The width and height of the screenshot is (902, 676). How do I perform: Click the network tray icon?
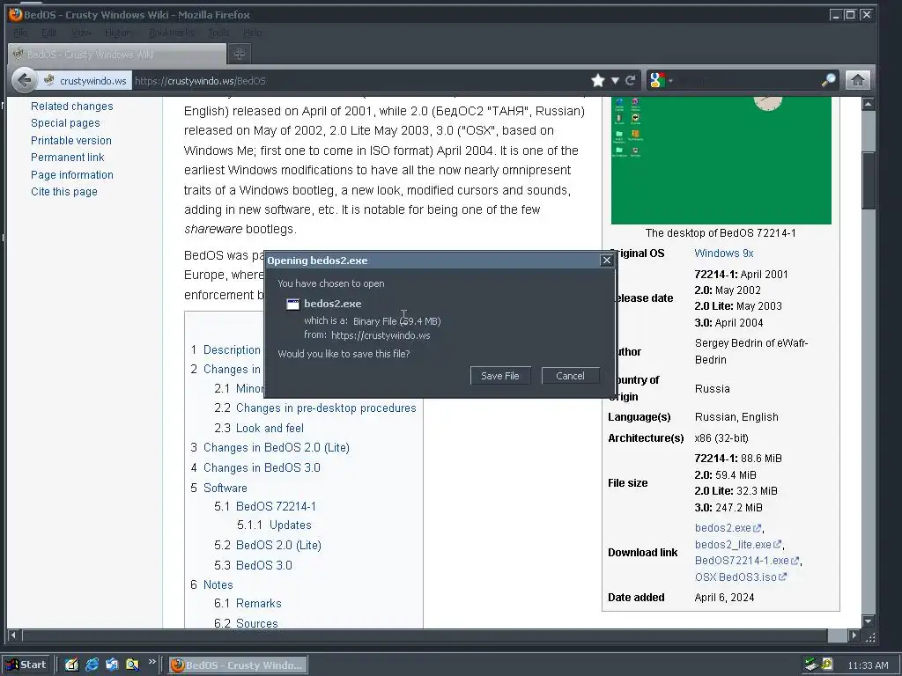[x=811, y=665]
